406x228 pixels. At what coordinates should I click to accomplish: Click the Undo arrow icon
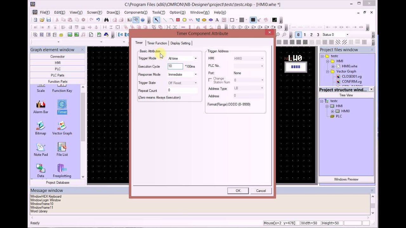tap(98, 20)
